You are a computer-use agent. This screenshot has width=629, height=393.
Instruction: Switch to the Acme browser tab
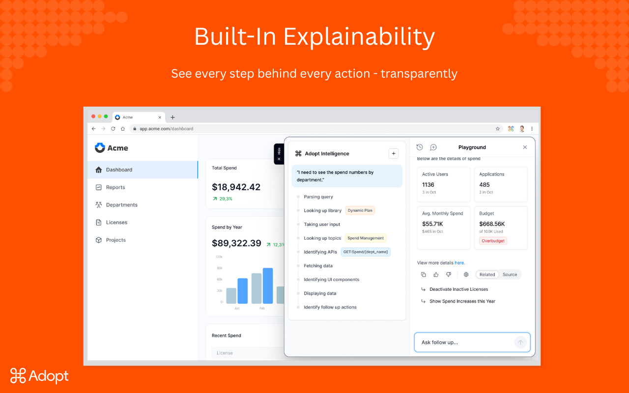[x=139, y=117]
